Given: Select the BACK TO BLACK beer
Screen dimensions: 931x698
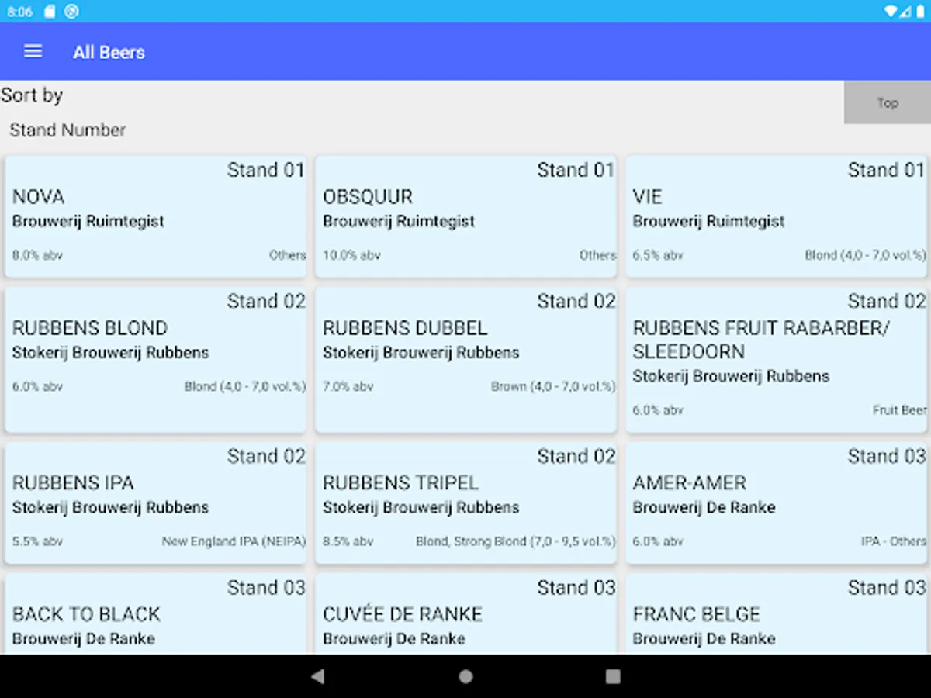Looking at the screenshot, I should [x=155, y=614].
